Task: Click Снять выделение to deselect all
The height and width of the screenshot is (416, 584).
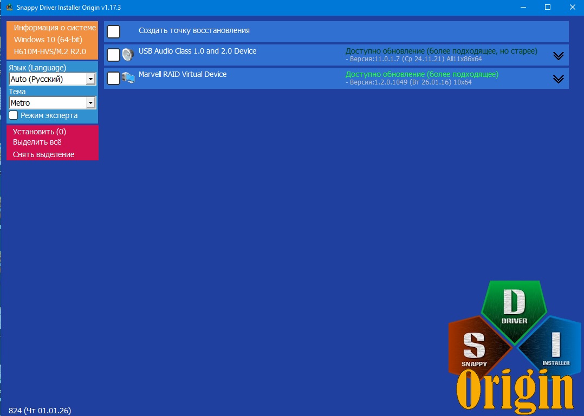Action: click(x=43, y=154)
